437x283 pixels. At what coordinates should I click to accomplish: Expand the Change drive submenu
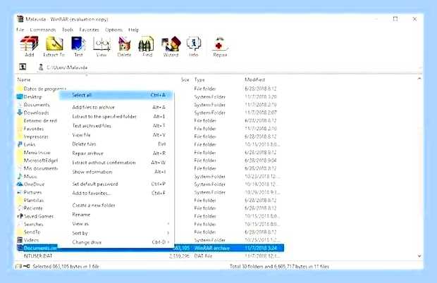pos(116,242)
